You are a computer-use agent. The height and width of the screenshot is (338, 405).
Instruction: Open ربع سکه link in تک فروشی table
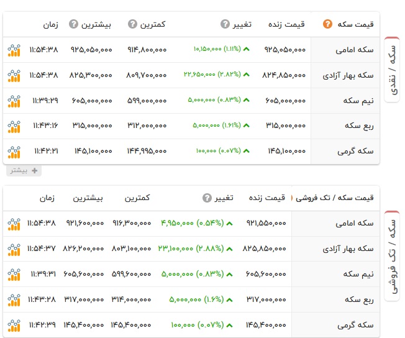(359, 299)
